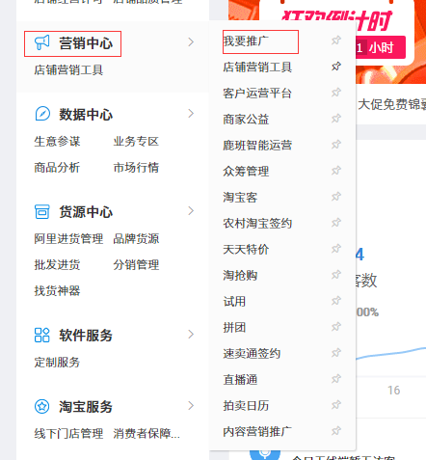This screenshot has height=460, width=426.
Task: Open 线下门店管理 link
Action: [x=68, y=434]
